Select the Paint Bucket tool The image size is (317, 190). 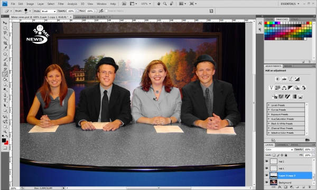(x=5, y=79)
